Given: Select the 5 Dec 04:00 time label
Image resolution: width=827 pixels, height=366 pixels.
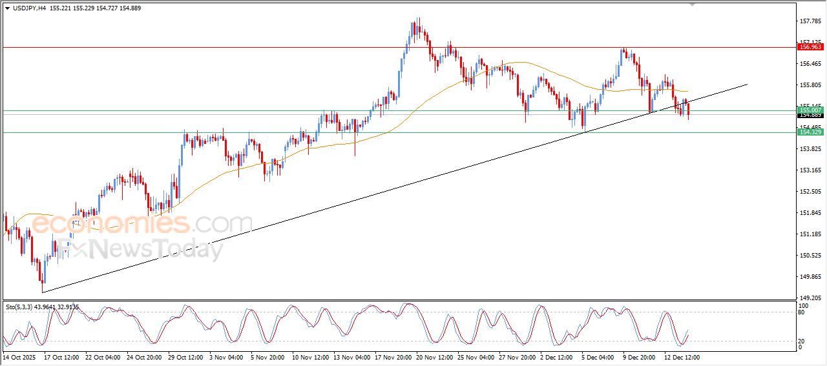Looking at the screenshot, I should pyautogui.click(x=599, y=356).
